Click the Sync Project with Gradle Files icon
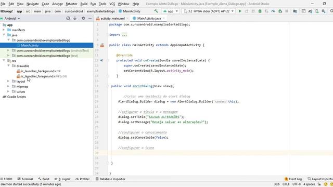 310,11
